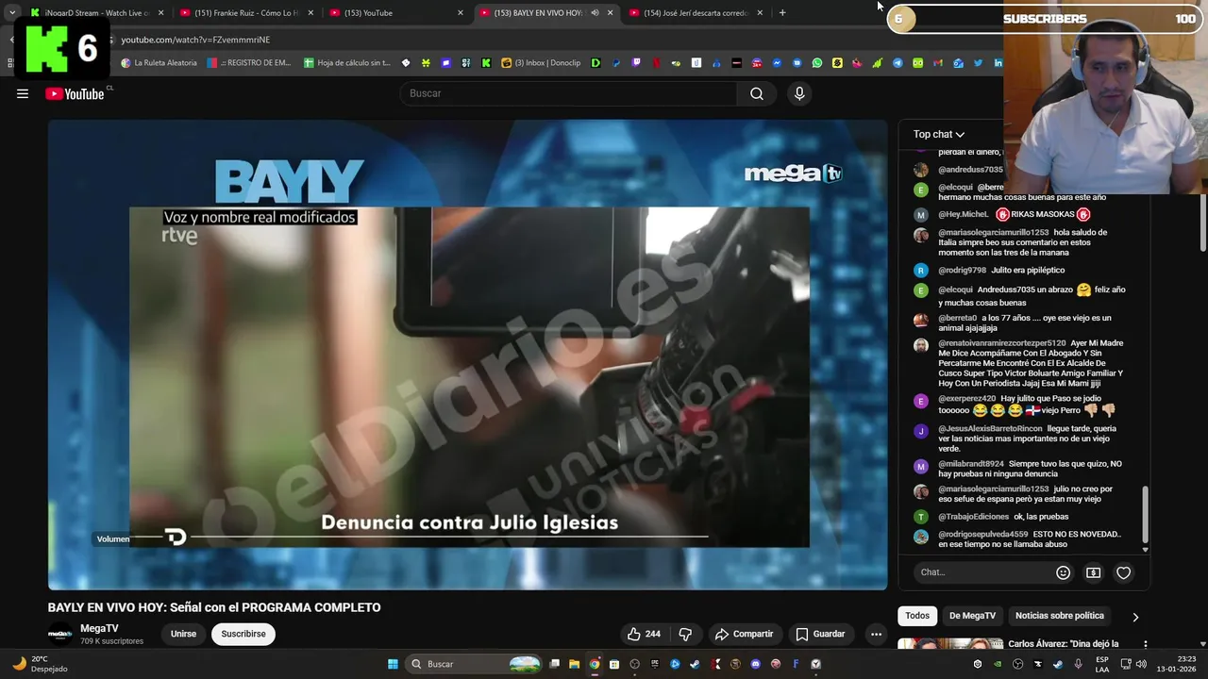The width and height of the screenshot is (1208, 679).
Task: Open Hoja de cálculo sin título bookmark
Action: [x=347, y=63]
